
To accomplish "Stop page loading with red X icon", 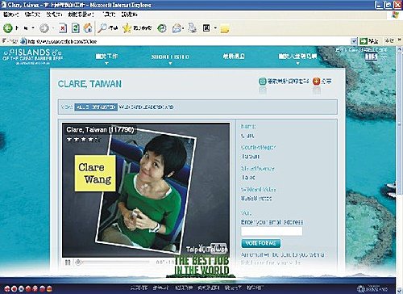I will [63, 28].
